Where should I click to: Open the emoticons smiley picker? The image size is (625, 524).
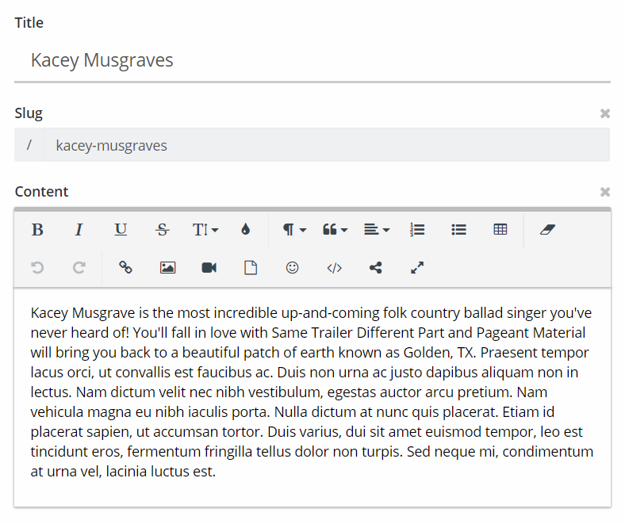tap(292, 268)
